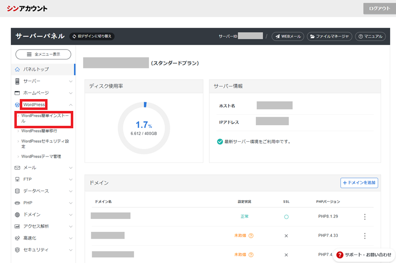Click the globe icon beside ドメイン
The image size is (396, 263).
click(18, 214)
